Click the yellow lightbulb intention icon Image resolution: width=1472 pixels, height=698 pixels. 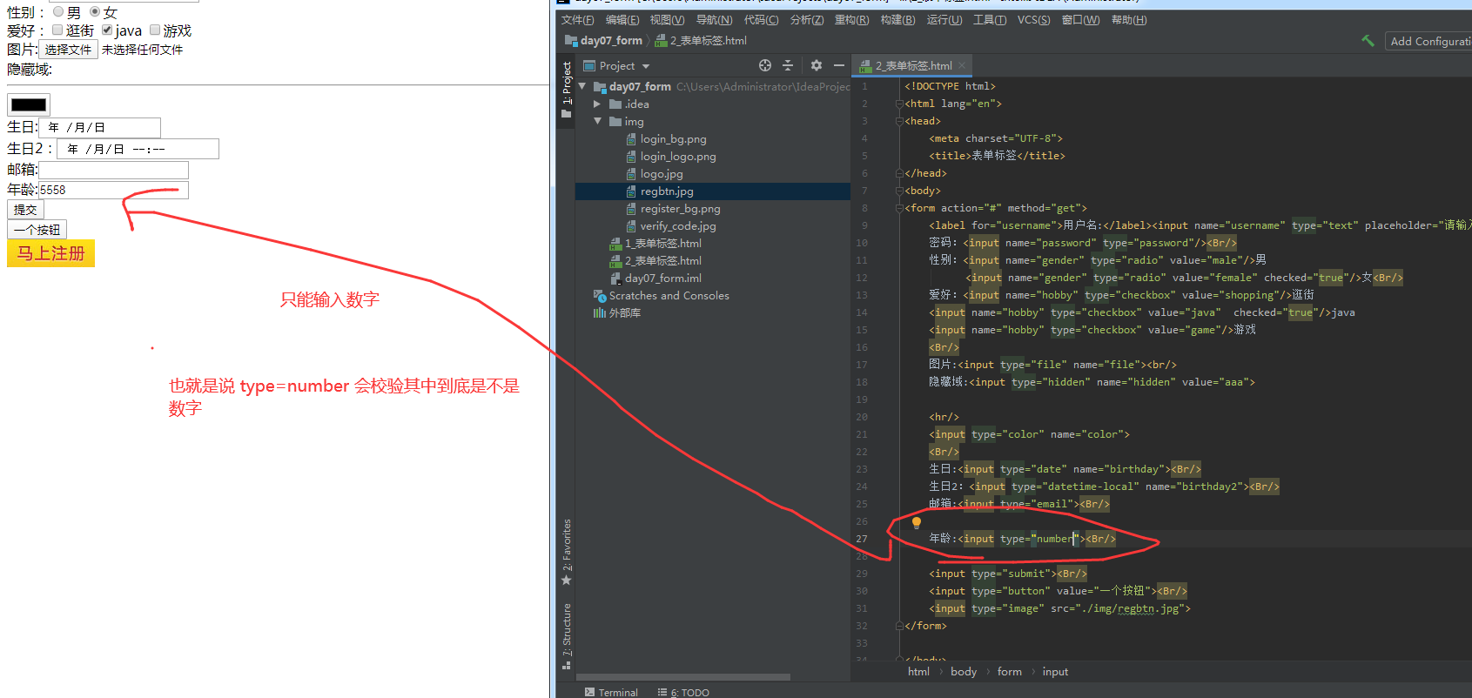click(917, 523)
